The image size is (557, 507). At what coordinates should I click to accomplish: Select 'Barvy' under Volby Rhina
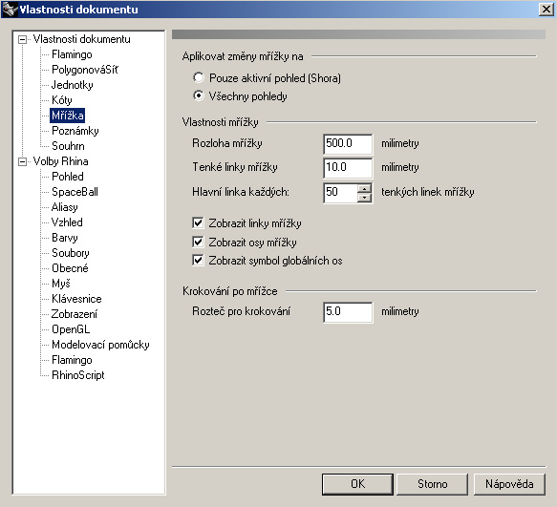pos(65,238)
